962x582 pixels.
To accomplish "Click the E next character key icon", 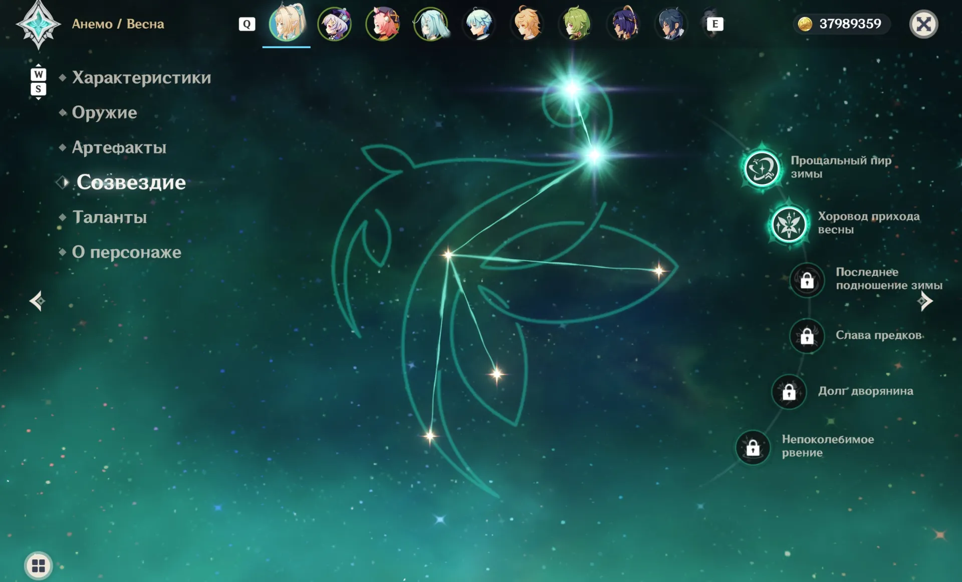I will (715, 24).
